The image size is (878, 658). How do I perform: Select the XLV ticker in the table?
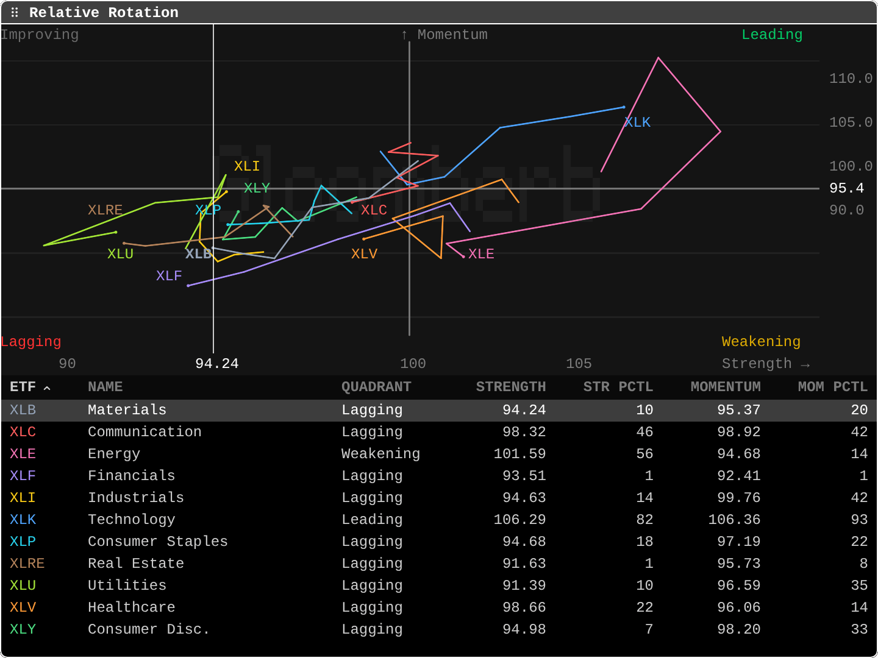tap(23, 607)
